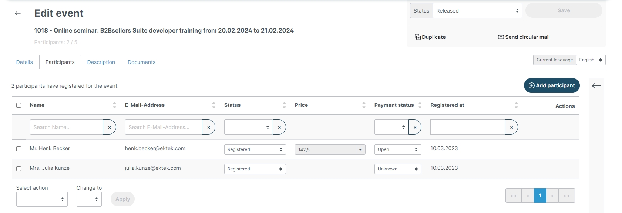This screenshot has height=213, width=622.
Task: Go to pagination page 1
Action: coord(540,196)
